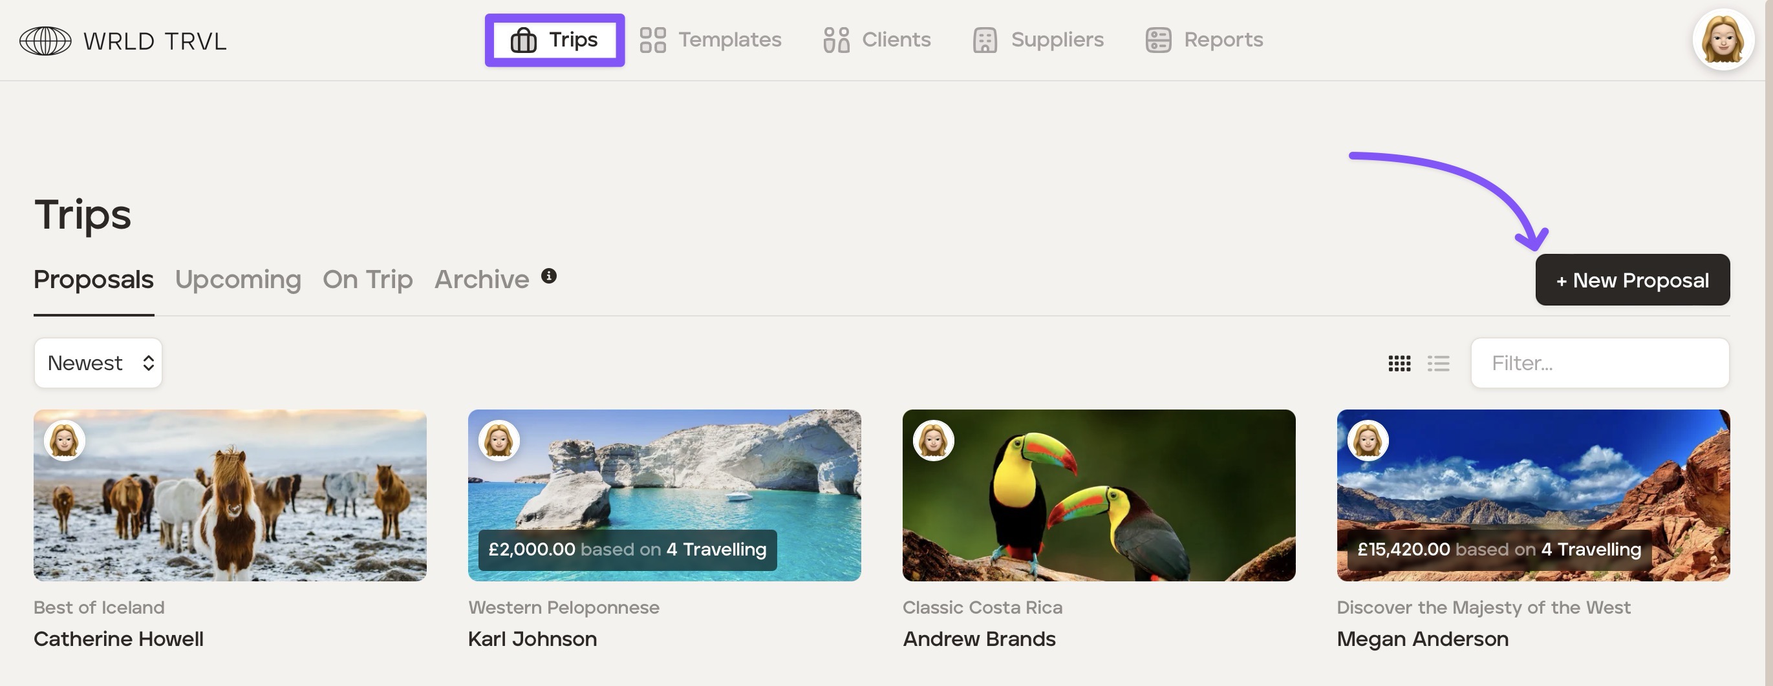Focus the Filter input field
The height and width of the screenshot is (686, 1773).
[1600, 363]
